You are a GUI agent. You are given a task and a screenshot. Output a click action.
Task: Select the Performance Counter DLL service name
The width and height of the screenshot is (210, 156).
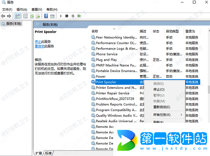point(116,43)
